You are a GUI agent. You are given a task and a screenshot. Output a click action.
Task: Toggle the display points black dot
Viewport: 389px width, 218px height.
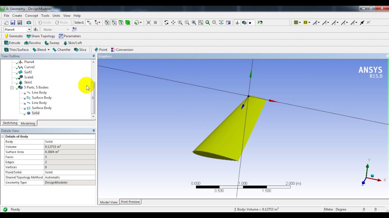click(250, 22)
